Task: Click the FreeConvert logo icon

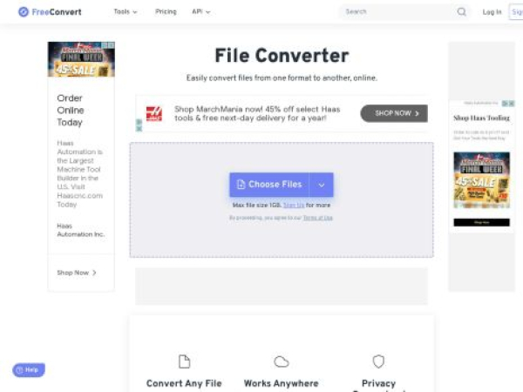Action: [x=24, y=12]
